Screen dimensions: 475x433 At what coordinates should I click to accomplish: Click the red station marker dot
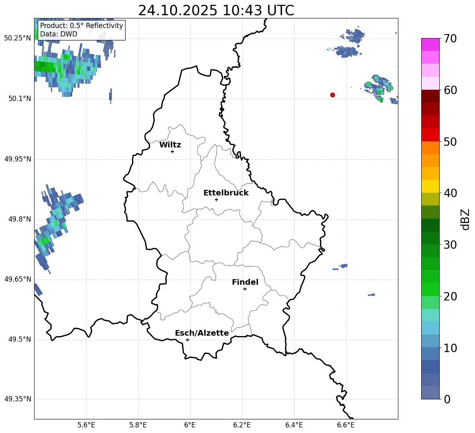pos(333,95)
